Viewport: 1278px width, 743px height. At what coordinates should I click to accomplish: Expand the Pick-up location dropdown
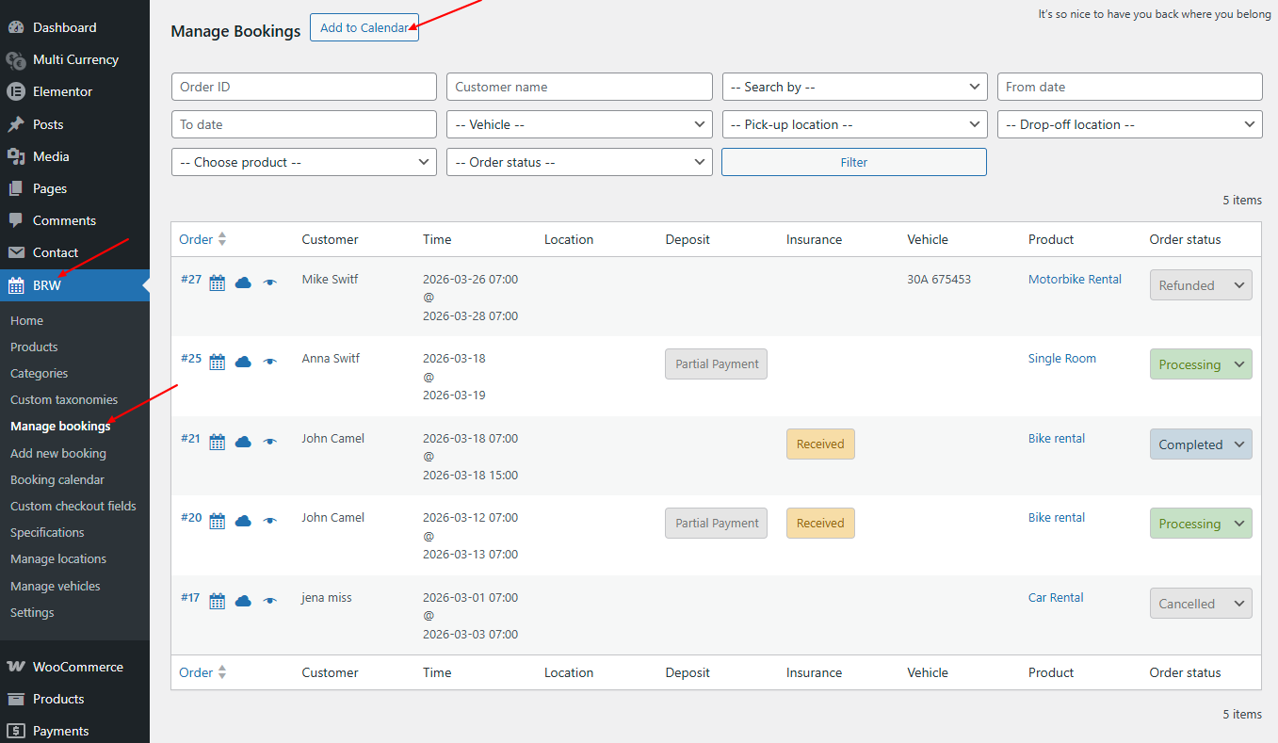tap(854, 124)
